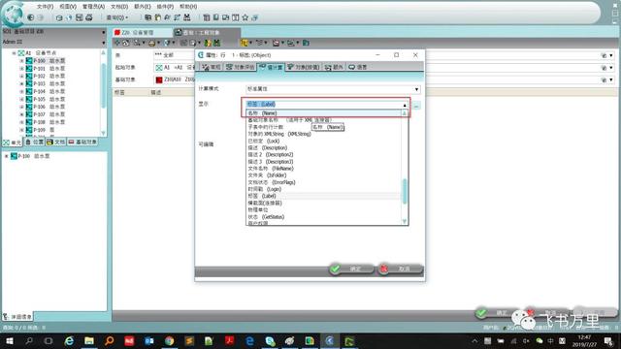Open the 查询(Q) toolbar dropdown
The image size is (621, 349).
(116, 17)
